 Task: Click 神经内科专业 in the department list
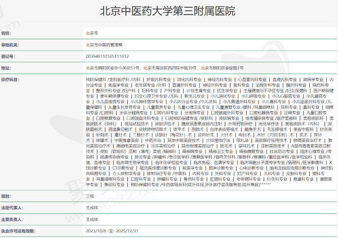220,80
